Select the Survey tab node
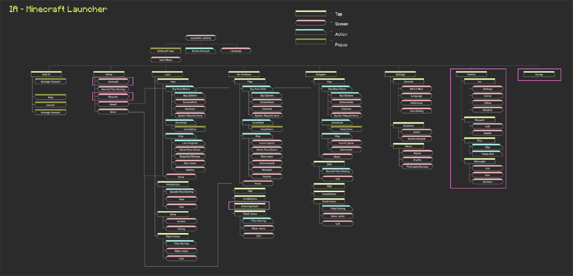Image resolution: width=573 pixels, height=276 pixels. 539,74
